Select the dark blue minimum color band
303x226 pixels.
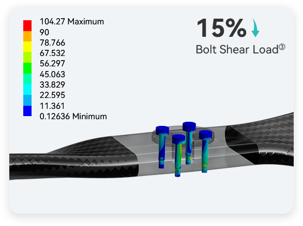27,111
